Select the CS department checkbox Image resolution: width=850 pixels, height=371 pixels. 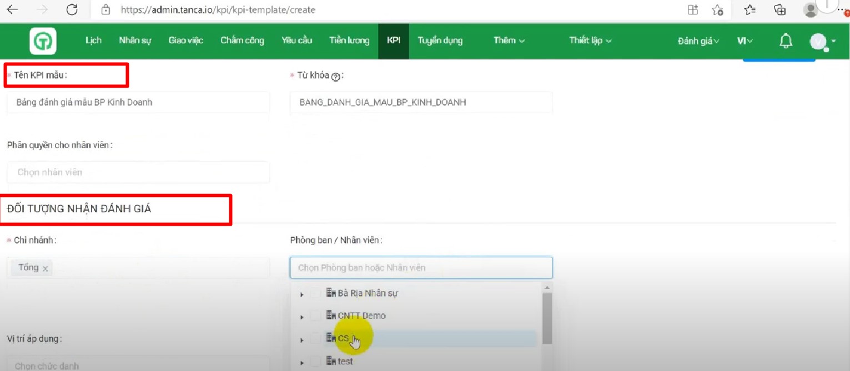click(x=315, y=338)
